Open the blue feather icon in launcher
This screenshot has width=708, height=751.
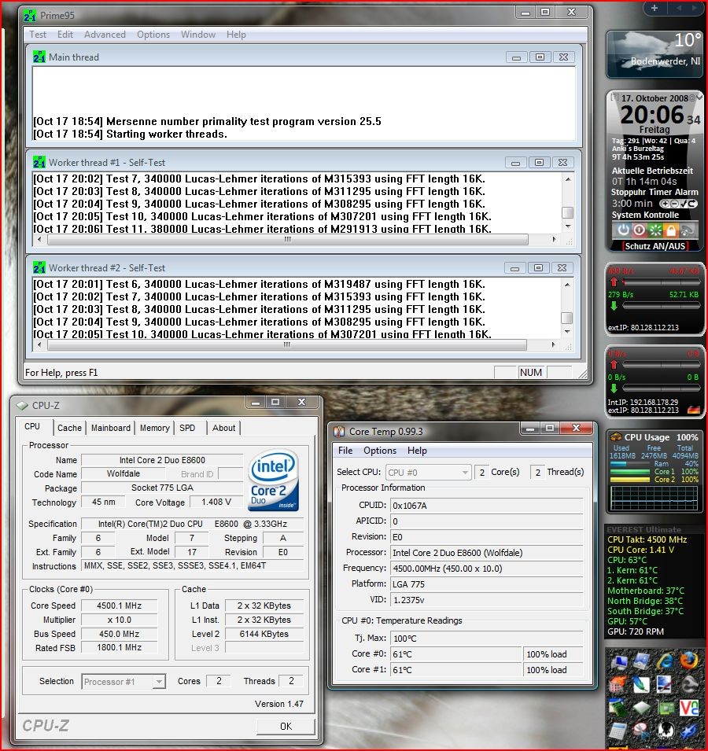(x=642, y=684)
